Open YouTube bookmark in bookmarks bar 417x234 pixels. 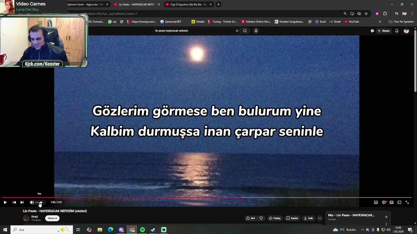point(352,22)
